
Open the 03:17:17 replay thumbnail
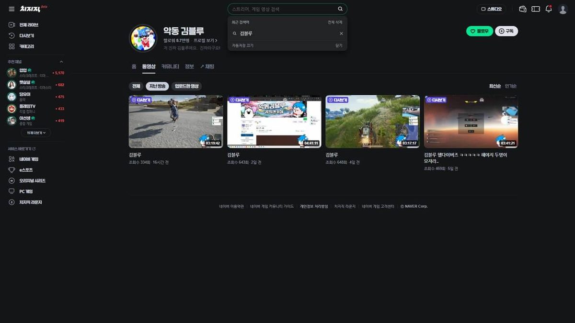click(x=373, y=122)
